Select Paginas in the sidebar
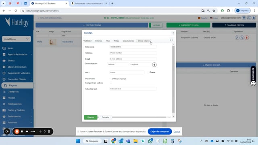258x145 pixels. [x=17, y=85]
